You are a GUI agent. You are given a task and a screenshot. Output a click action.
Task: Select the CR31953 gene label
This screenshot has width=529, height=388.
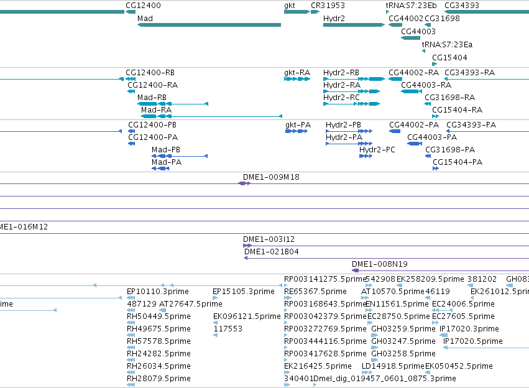[328, 6]
